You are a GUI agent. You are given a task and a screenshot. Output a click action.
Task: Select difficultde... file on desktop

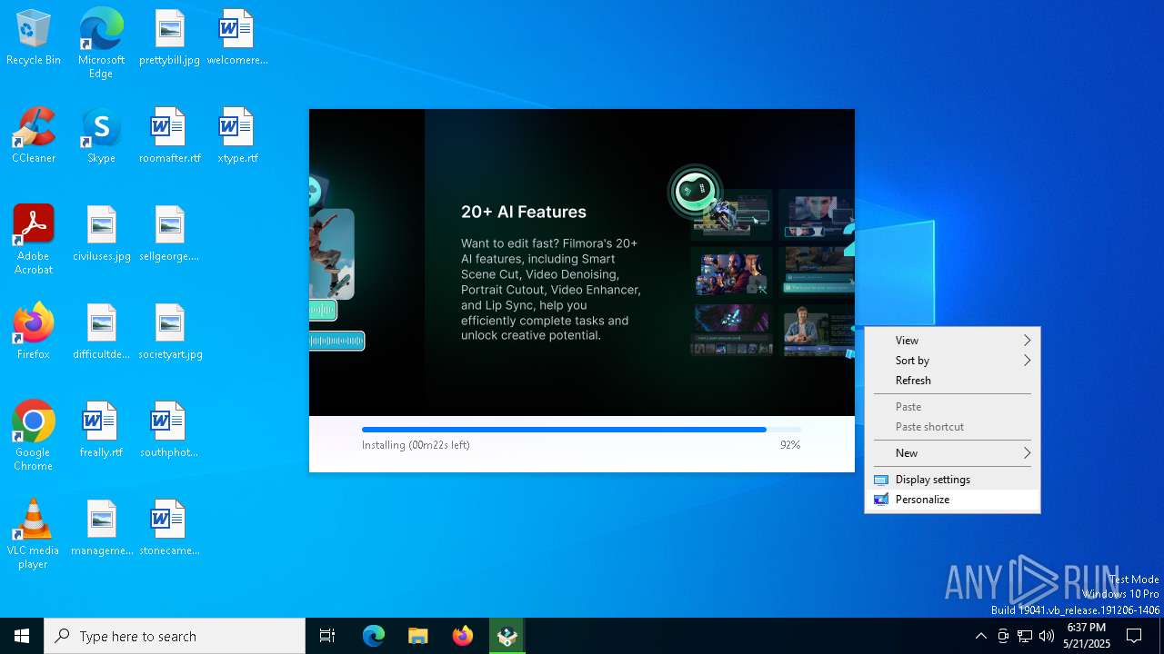click(x=101, y=332)
